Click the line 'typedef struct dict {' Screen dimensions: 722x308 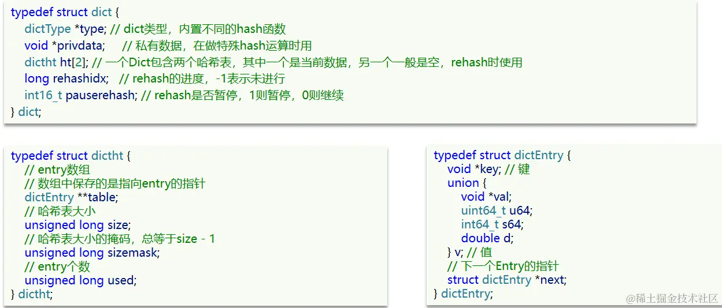click(x=64, y=13)
